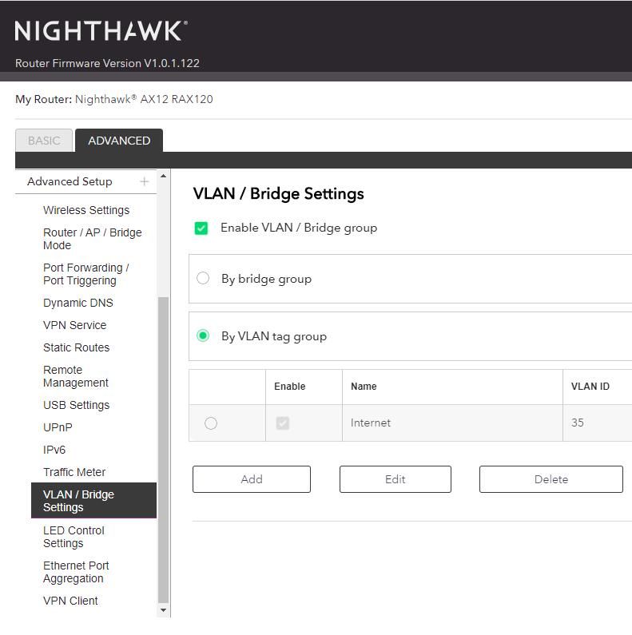Expand Advanced Setup with plus icon
Viewport: 632px width, 635px height.
coord(144,181)
